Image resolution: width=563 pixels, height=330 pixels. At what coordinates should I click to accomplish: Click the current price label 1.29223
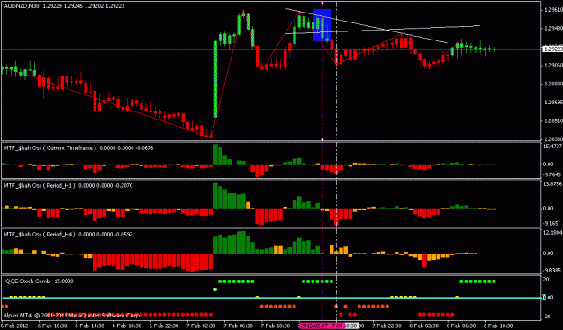pyautogui.click(x=552, y=49)
